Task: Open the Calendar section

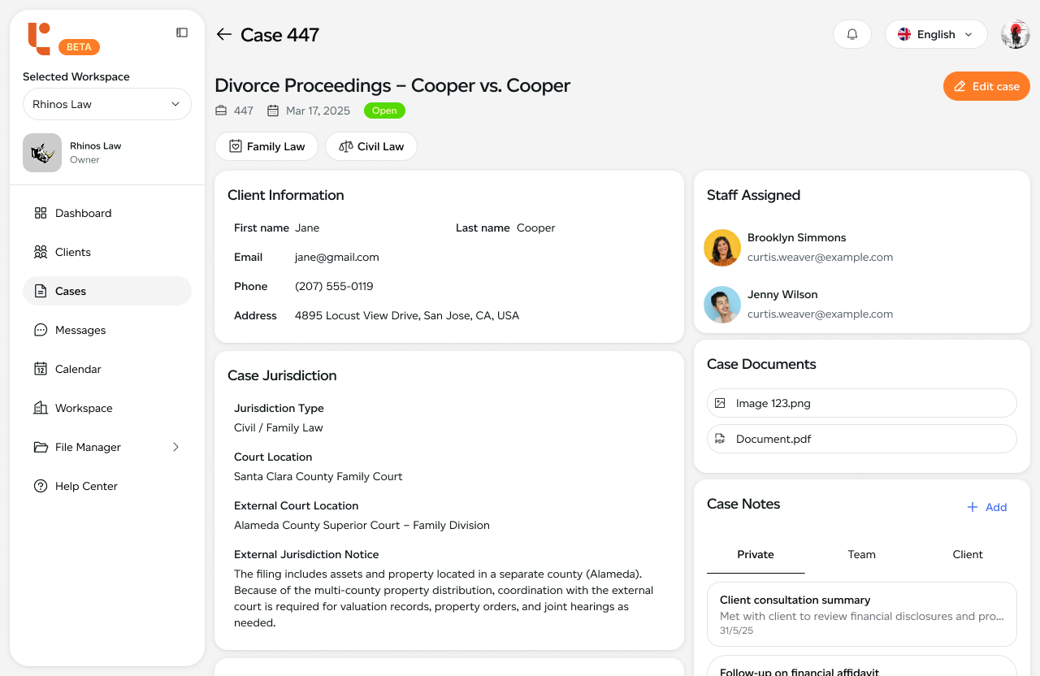Action: 79,369
